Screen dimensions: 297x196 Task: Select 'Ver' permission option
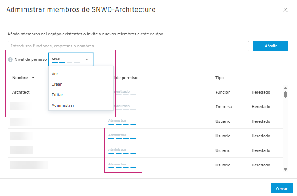coord(55,74)
